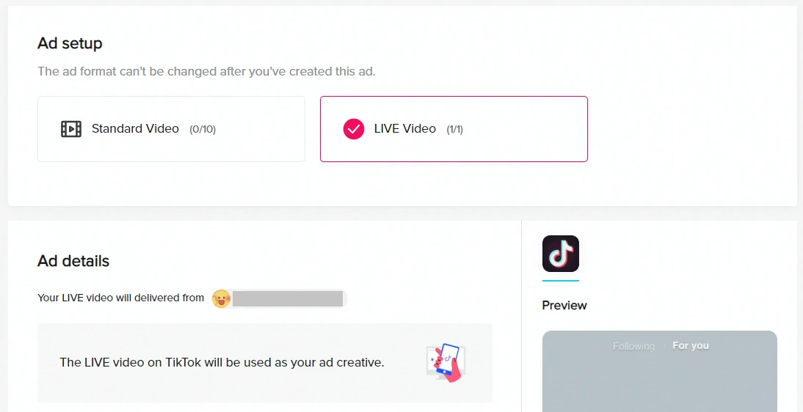This screenshot has width=803, height=412.
Task: Click the film strip icon for Standard Video
Action: click(x=71, y=129)
